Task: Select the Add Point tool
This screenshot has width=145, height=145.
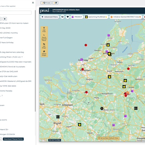Action: tap(44, 29)
